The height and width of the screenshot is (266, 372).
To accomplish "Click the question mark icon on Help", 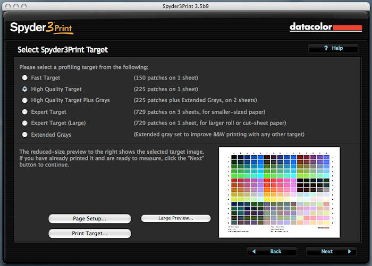I will pos(325,48).
